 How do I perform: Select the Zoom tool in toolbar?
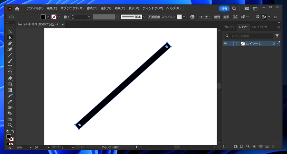pos(10,125)
